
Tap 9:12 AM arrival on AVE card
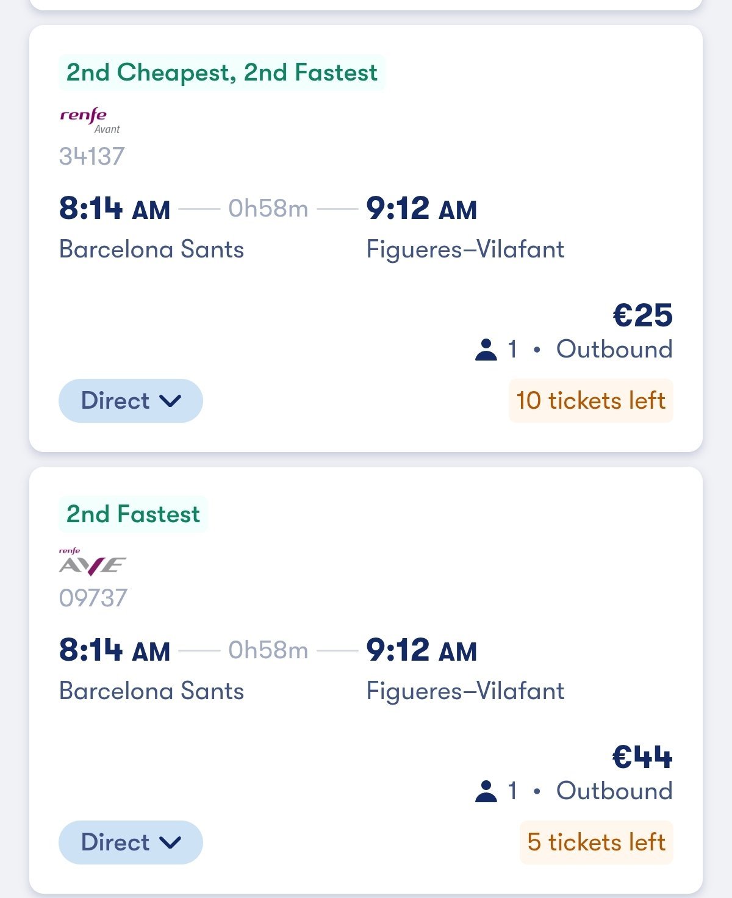[421, 650]
